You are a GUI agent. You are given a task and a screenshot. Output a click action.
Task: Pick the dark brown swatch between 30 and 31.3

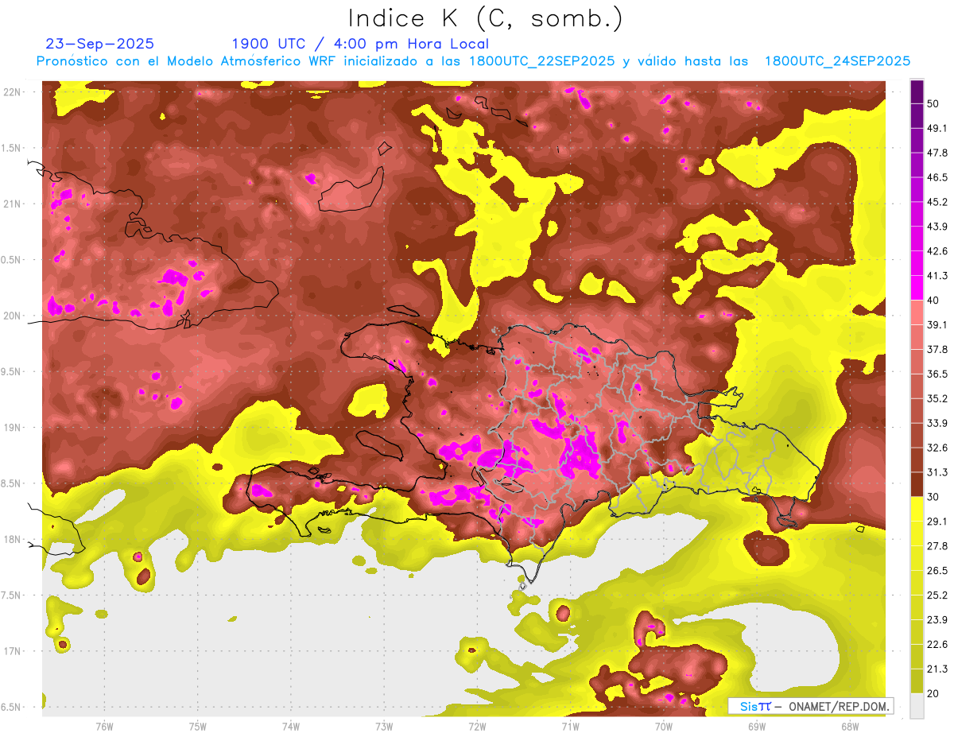point(917,484)
